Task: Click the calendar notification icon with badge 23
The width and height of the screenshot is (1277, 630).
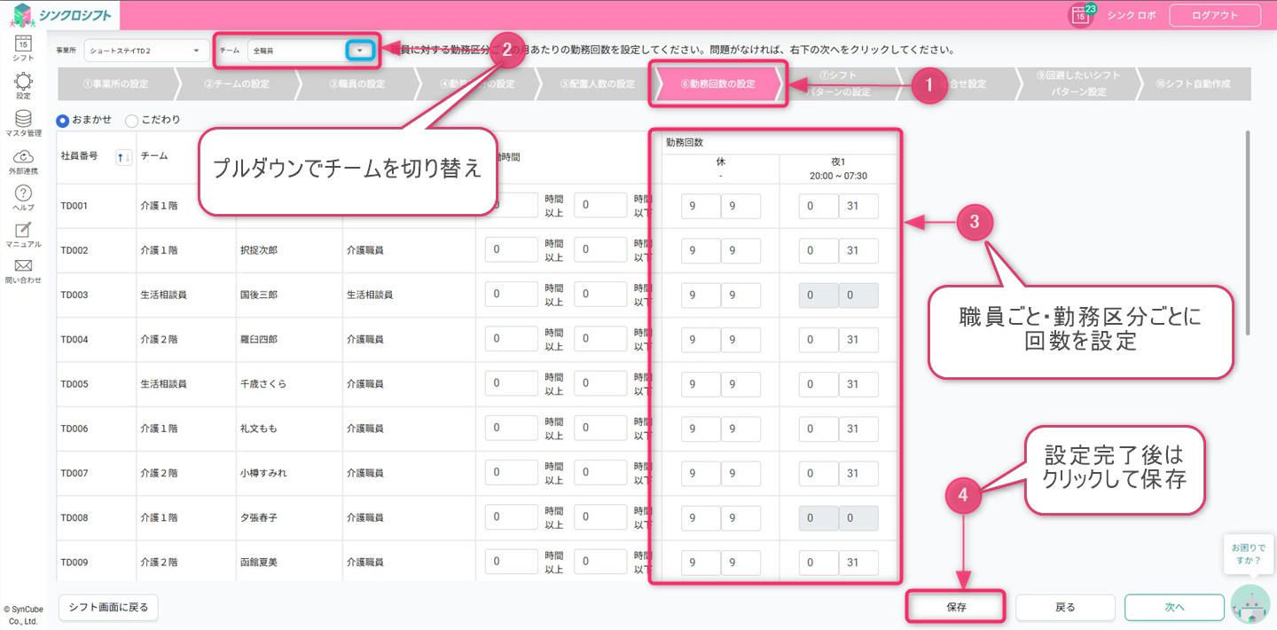Action: 1080,15
